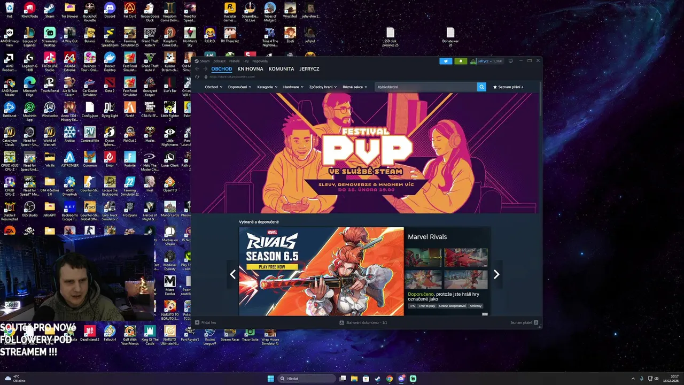Expand the Způsoby hraní dropdown

(323, 87)
